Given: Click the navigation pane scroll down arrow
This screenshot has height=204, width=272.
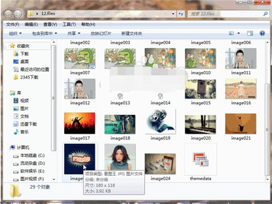Looking at the screenshot, I should tap(54, 180).
